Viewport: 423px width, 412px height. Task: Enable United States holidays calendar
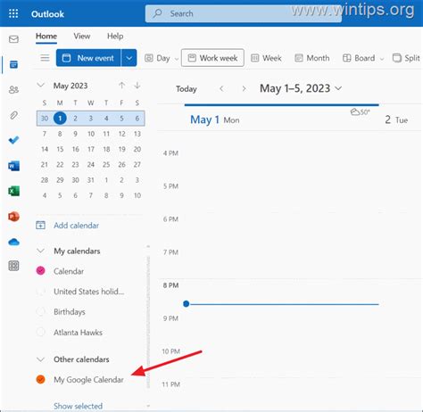point(40,291)
